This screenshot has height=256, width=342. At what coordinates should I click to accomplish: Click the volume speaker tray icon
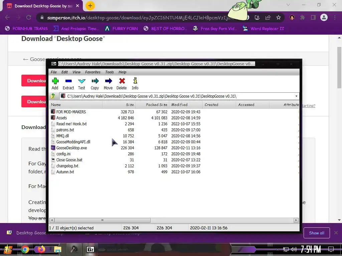click(x=294, y=249)
